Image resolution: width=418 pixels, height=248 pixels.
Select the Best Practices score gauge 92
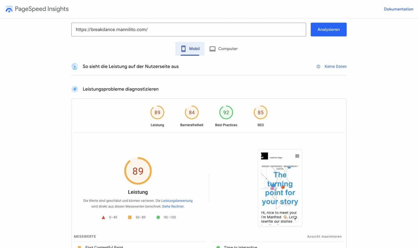(226, 113)
